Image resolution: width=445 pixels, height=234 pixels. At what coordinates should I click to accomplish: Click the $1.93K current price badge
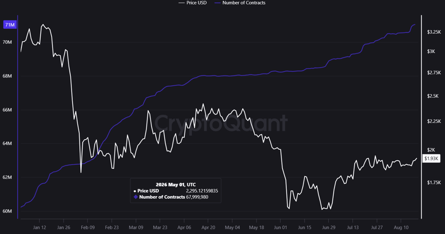pos(431,159)
